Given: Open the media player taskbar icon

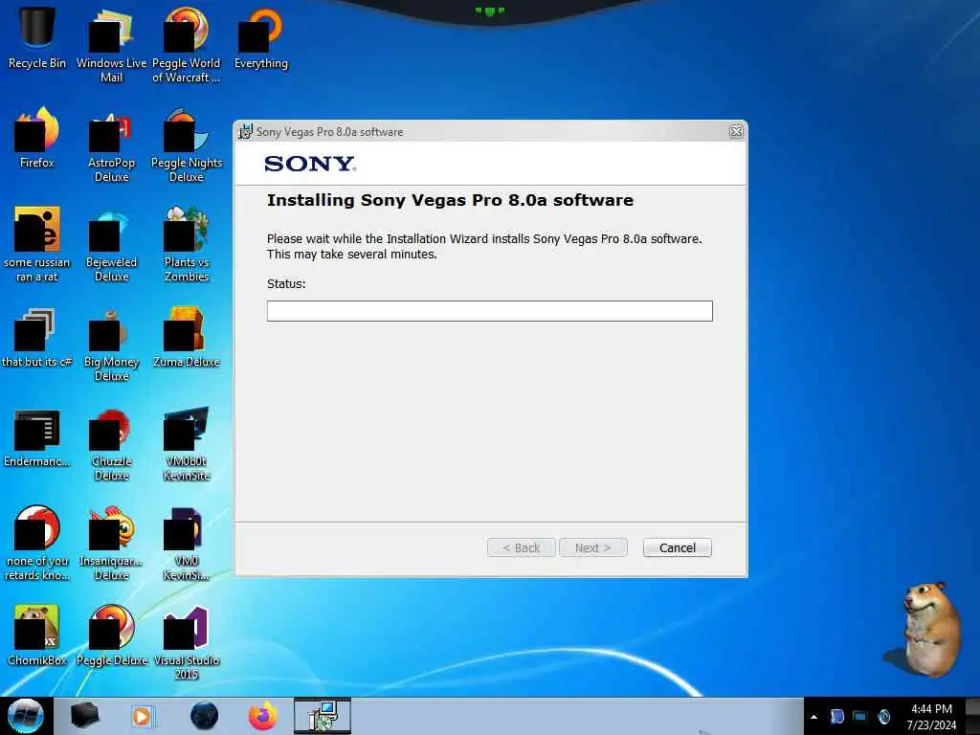Looking at the screenshot, I should (x=143, y=716).
